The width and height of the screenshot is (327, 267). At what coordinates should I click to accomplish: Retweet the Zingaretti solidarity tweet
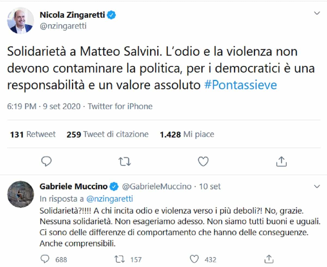pyautogui.click(x=125, y=162)
